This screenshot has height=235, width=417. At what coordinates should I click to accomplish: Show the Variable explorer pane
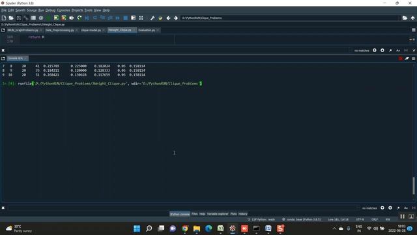tap(218, 214)
